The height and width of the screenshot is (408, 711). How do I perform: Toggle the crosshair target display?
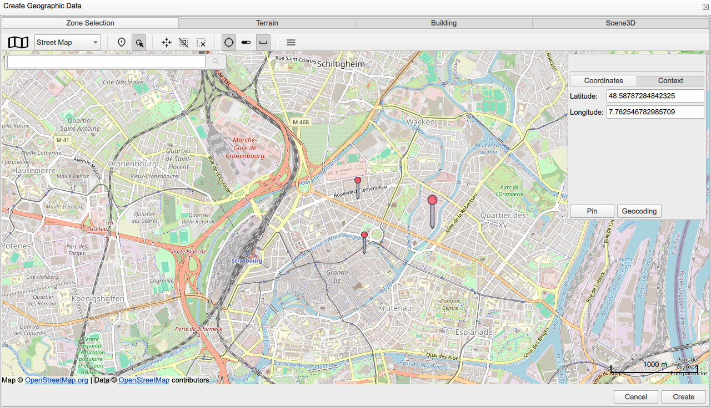pyautogui.click(x=228, y=43)
